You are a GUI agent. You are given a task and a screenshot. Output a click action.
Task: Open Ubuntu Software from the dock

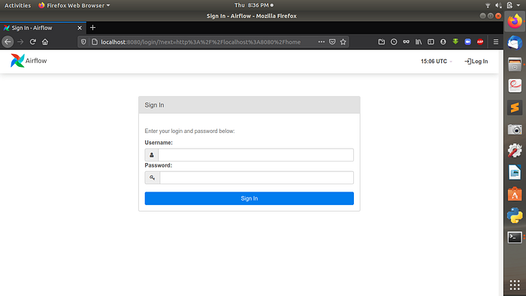(x=515, y=194)
